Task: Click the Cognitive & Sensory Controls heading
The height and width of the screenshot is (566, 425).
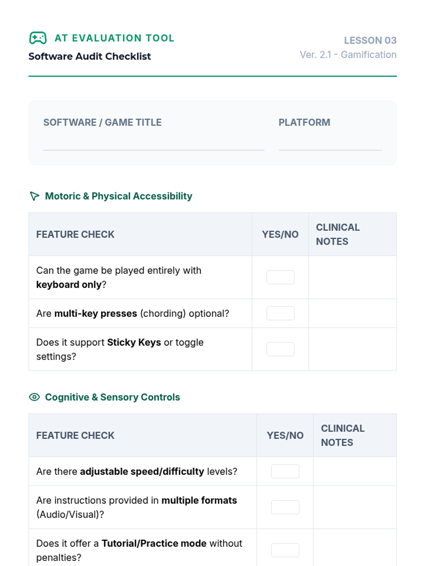Action: tap(112, 397)
